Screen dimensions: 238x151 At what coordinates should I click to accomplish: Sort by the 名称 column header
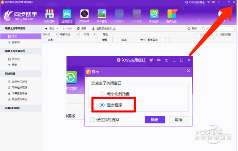tap(72, 40)
